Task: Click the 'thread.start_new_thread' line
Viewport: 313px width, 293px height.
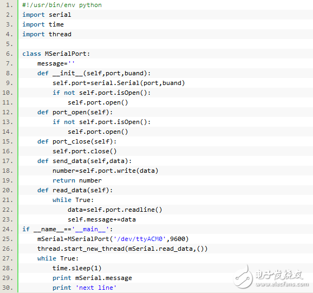Action: tap(122, 249)
